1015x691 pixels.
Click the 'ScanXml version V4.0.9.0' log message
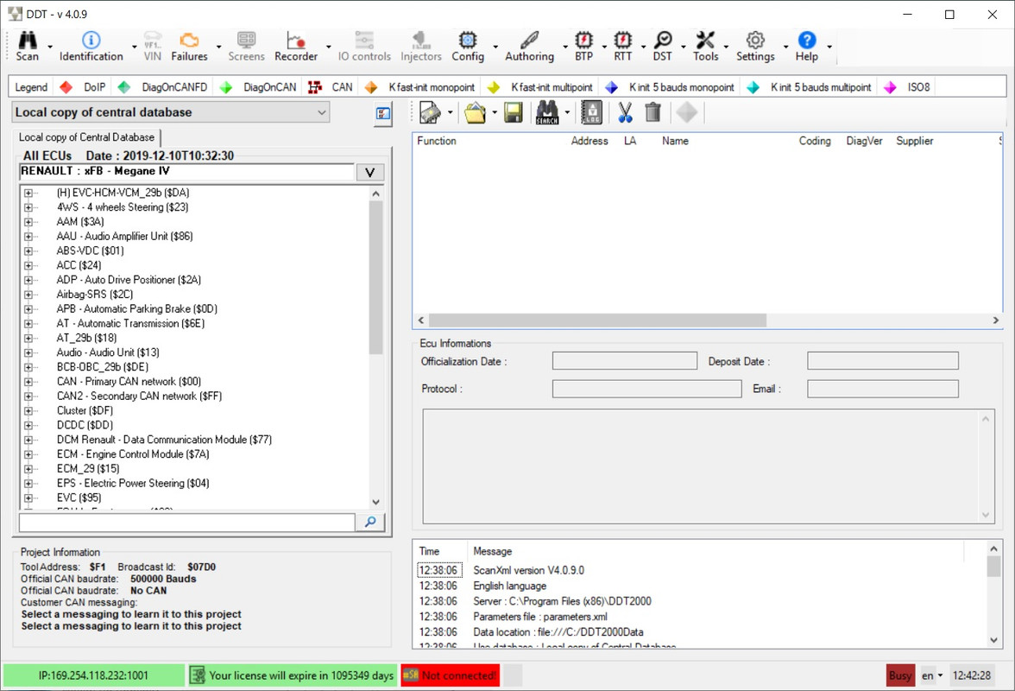click(528, 570)
